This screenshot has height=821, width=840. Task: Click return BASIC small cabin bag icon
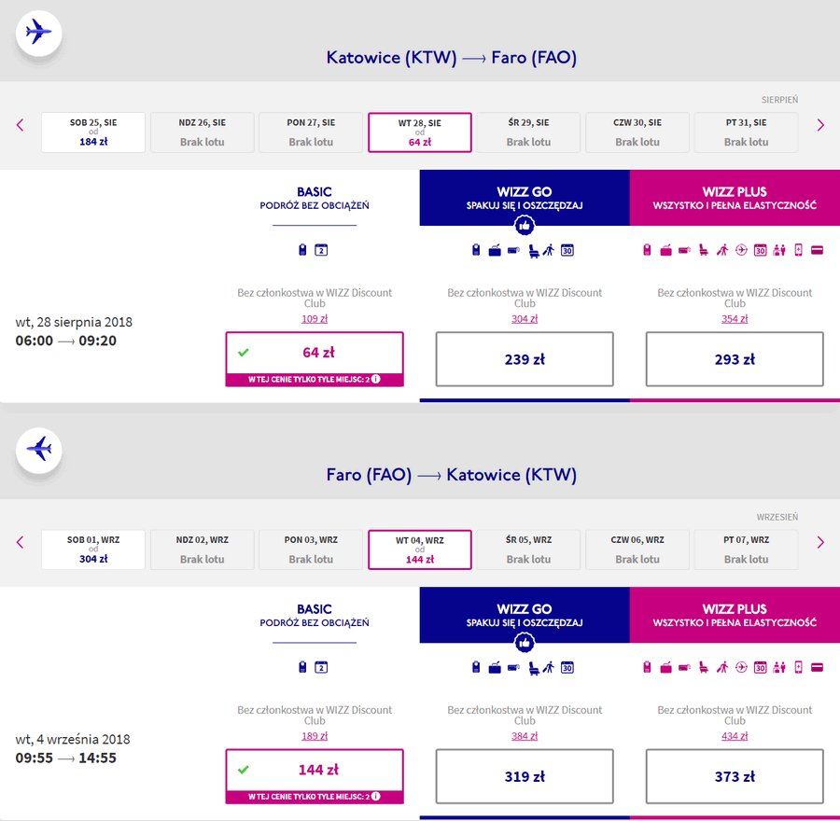point(302,667)
